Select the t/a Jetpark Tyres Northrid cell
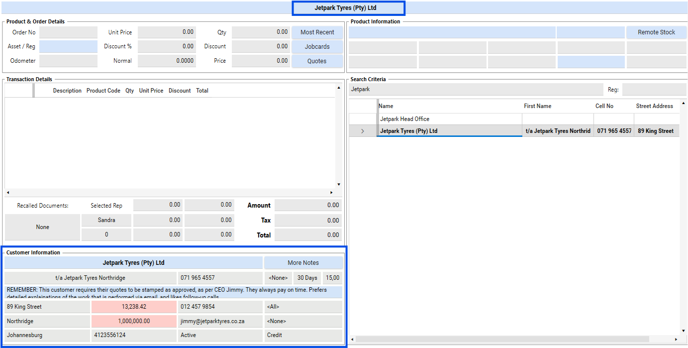688x348 pixels. (558, 131)
